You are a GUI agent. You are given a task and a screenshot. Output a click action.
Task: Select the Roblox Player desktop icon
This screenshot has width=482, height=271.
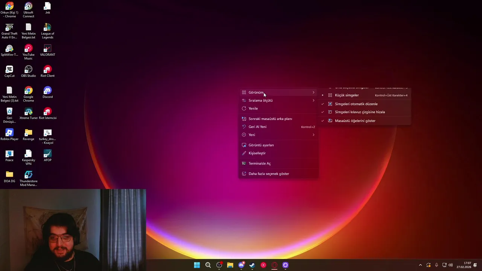9,135
